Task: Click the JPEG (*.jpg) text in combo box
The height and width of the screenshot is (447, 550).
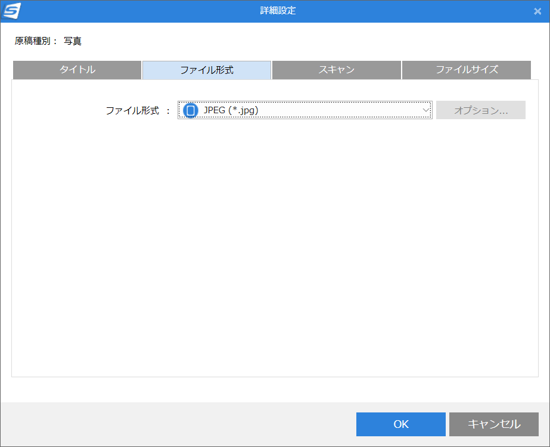Action: tap(231, 110)
